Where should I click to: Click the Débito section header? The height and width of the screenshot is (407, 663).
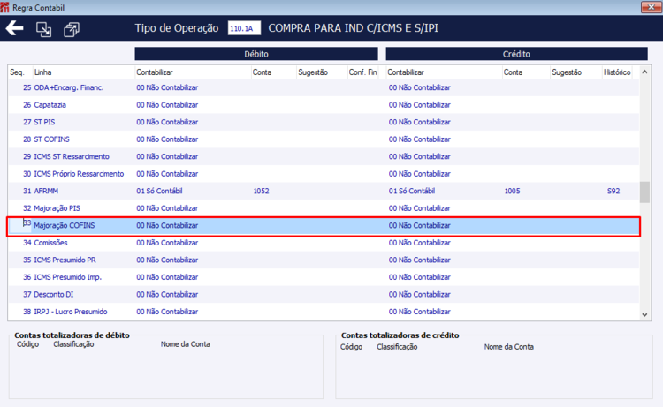pos(256,54)
